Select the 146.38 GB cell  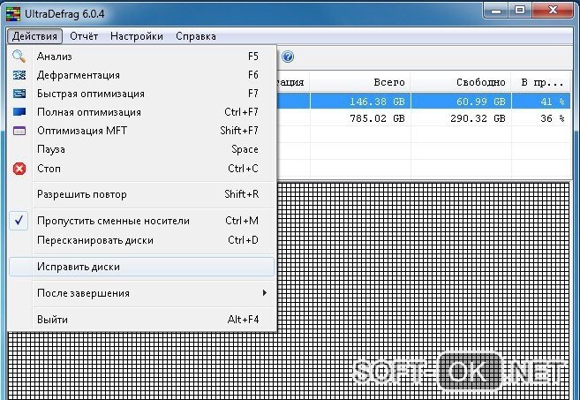360,102
